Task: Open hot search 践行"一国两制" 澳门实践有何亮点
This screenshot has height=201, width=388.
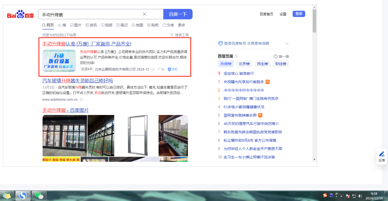Action: pos(251,99)
